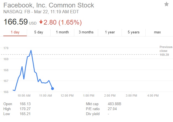This screenshot has height=122, width=173.
Task: Click the current price 166.59
Action: pos(15,22)
